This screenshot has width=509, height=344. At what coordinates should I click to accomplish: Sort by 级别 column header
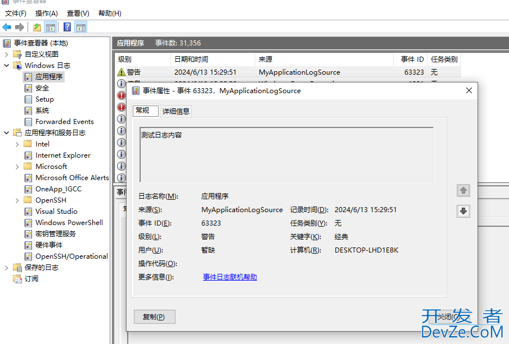click(142, 59)
